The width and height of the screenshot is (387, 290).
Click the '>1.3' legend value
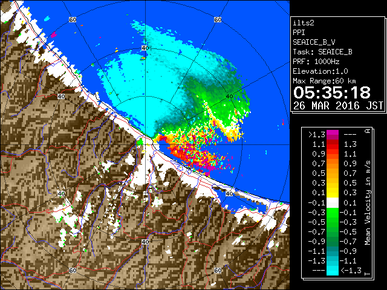pyautogui.click(x=317, y=135)
